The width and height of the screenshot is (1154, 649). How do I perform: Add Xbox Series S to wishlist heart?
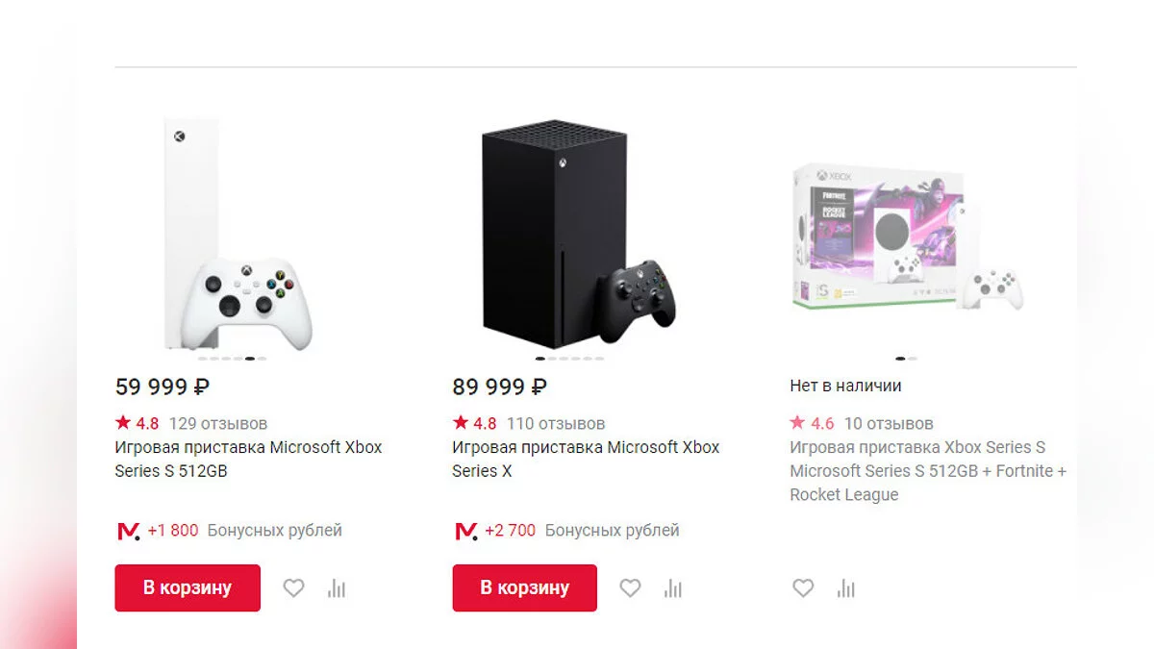[293, 588]
